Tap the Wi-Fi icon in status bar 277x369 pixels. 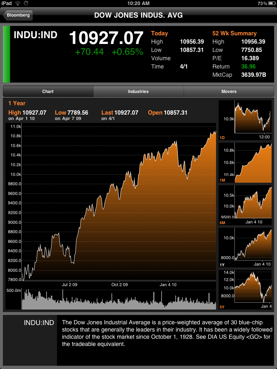click(x=18, y=3)
